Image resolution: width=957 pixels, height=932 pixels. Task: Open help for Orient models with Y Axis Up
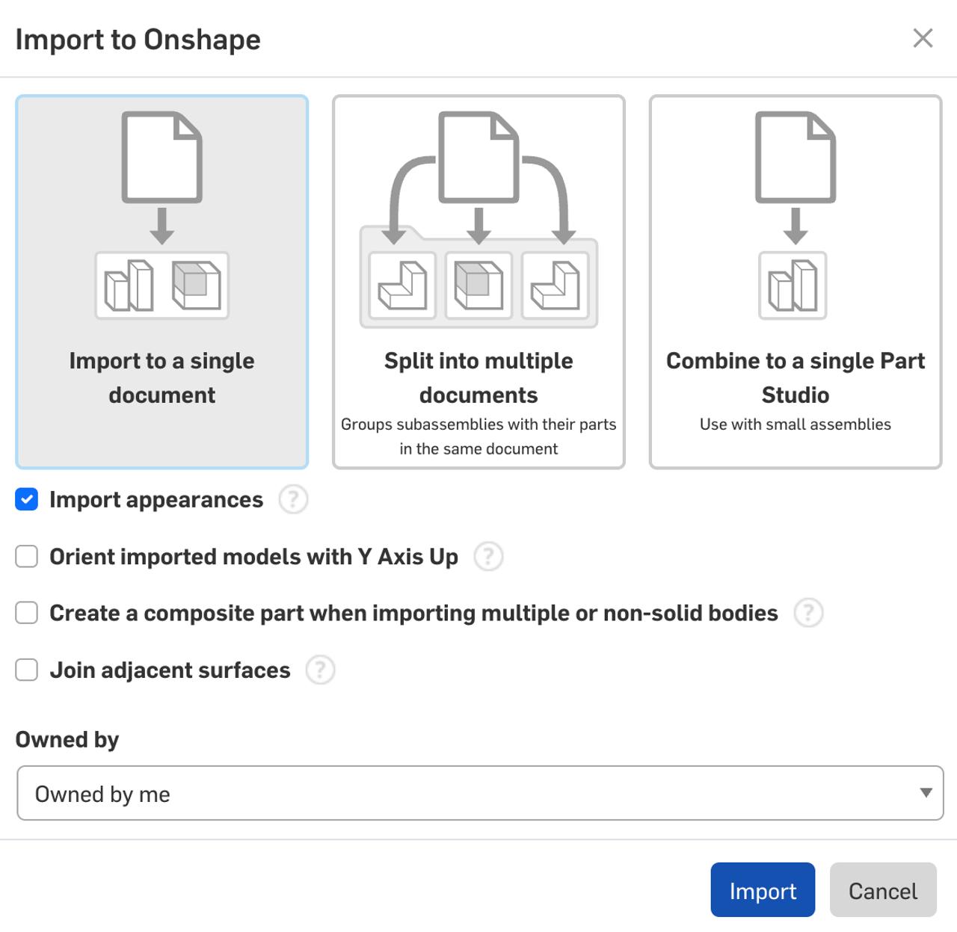click(x=488, y=556)
